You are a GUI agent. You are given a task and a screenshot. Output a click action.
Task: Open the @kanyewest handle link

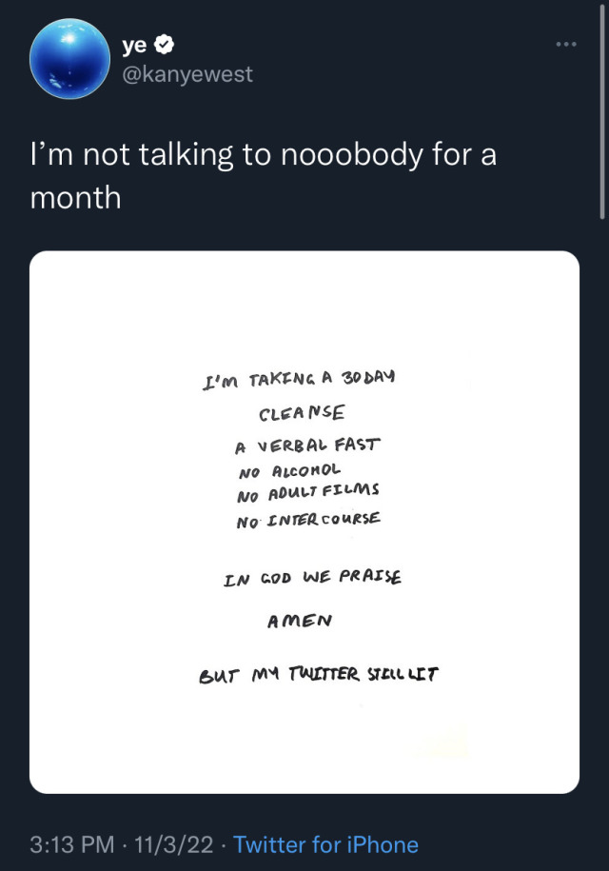tap(187, 74)
